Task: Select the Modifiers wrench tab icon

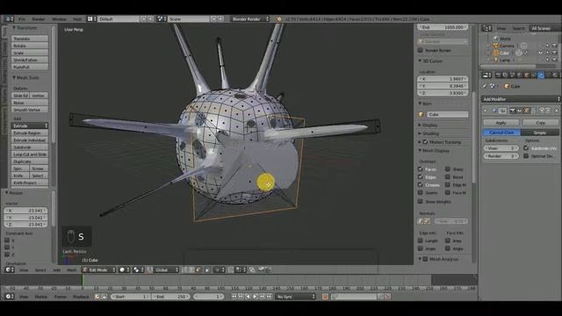Action: [x=541, y=75]
